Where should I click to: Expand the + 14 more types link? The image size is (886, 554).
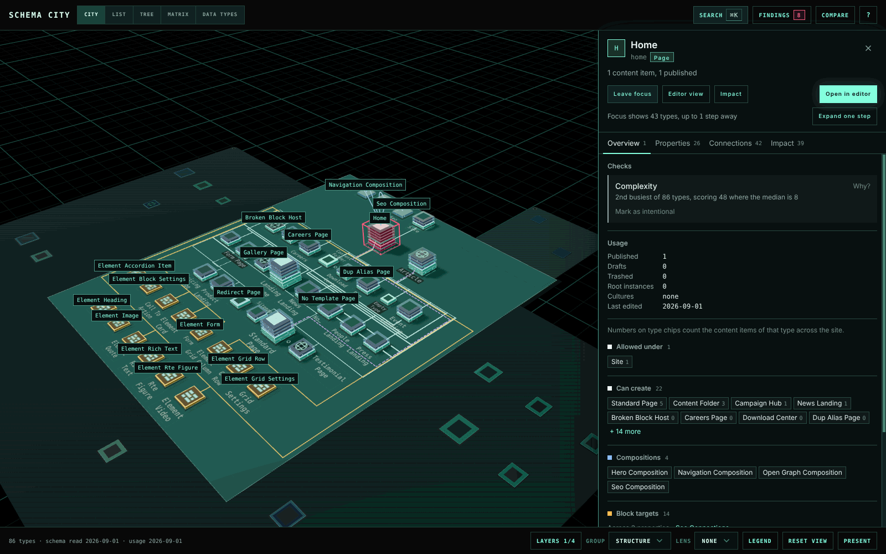coord(625,432)
